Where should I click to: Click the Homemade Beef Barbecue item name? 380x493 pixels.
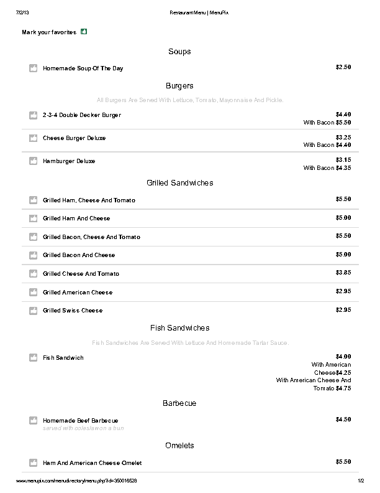[x=80, y=421]
